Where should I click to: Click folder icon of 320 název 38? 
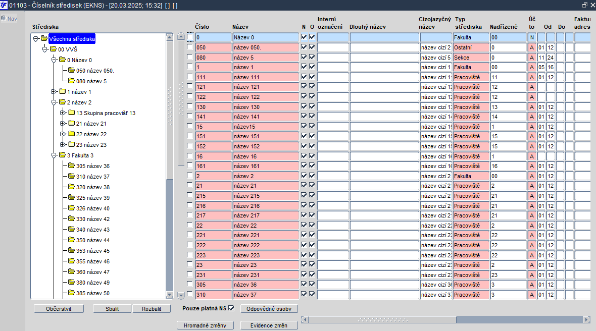(71, 187)
